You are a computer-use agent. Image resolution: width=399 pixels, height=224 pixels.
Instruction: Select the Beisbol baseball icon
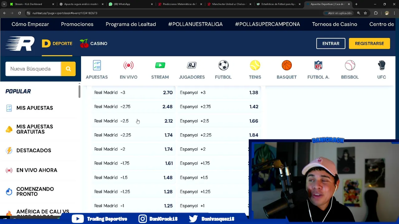[x=350, y=65]
